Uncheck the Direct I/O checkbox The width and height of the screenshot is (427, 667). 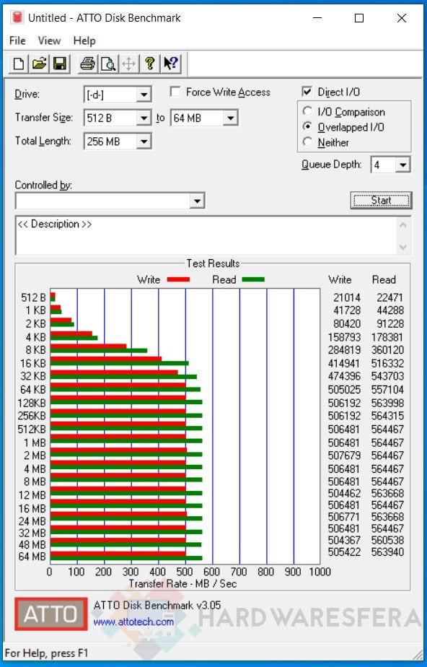click(x=307, y=92)
